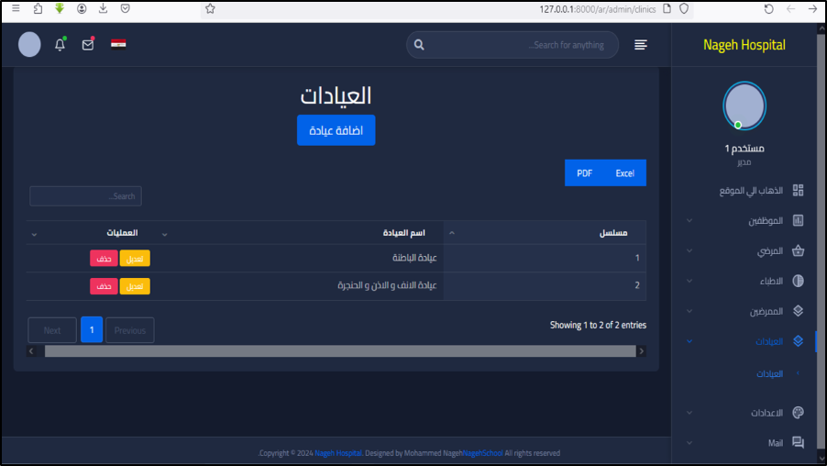The width and height of the screenshot is (827, 466).
Task: Export table using PDF button
Action: click(x=584, y=173)
